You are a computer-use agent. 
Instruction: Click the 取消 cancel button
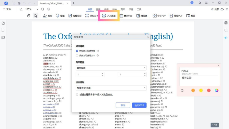click(x=123, y=105)
